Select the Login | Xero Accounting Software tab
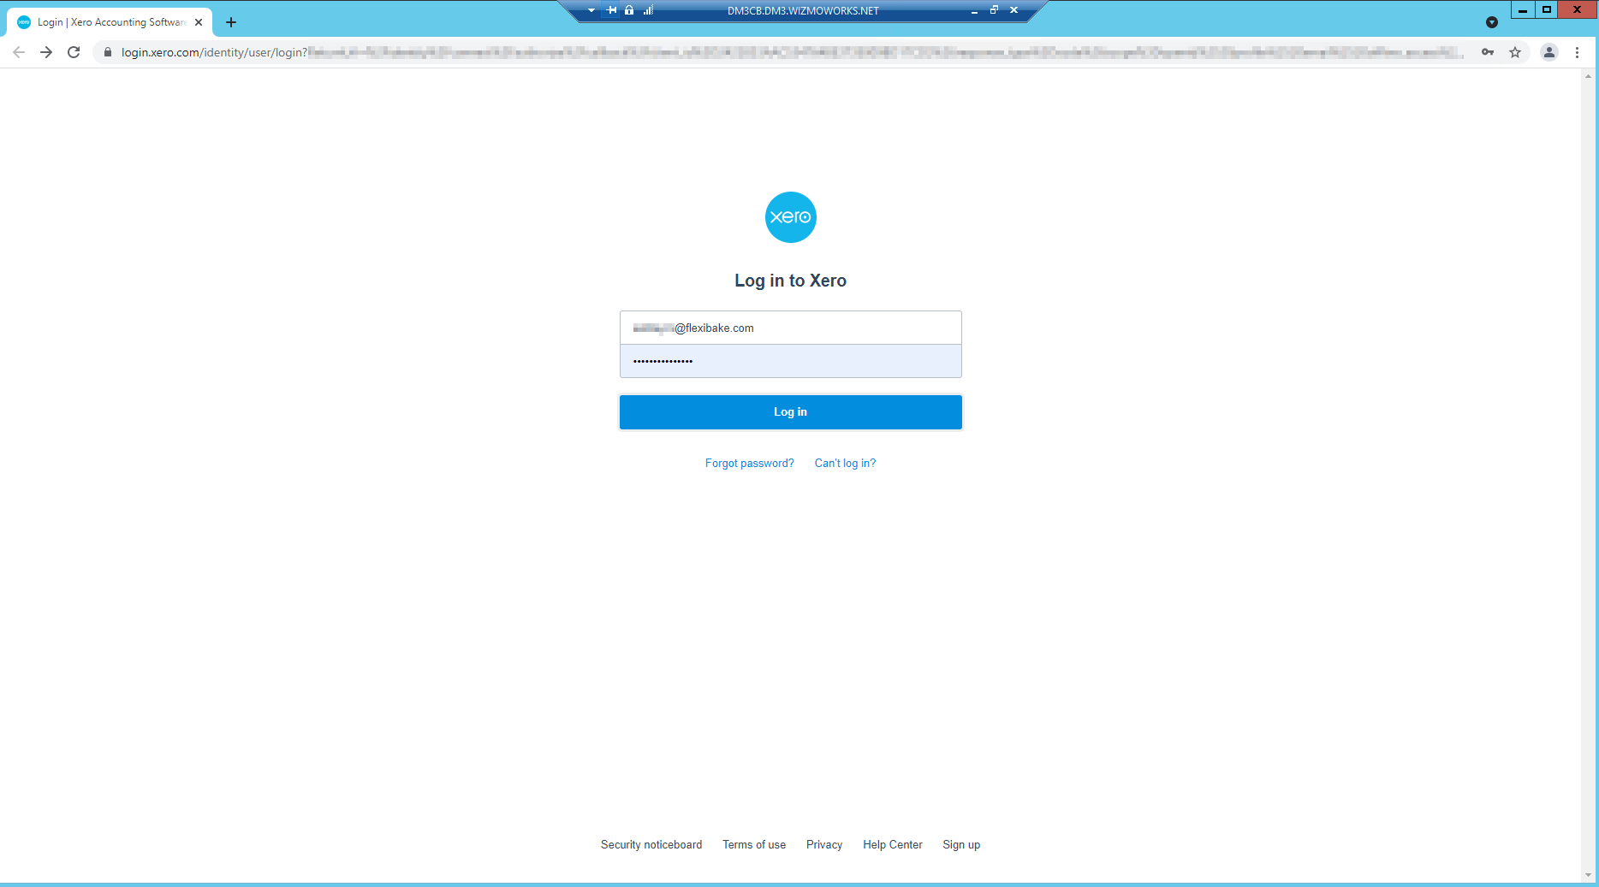Image resolution: width=1599 pixels, height=887 pixels. [x=110, y=22]
